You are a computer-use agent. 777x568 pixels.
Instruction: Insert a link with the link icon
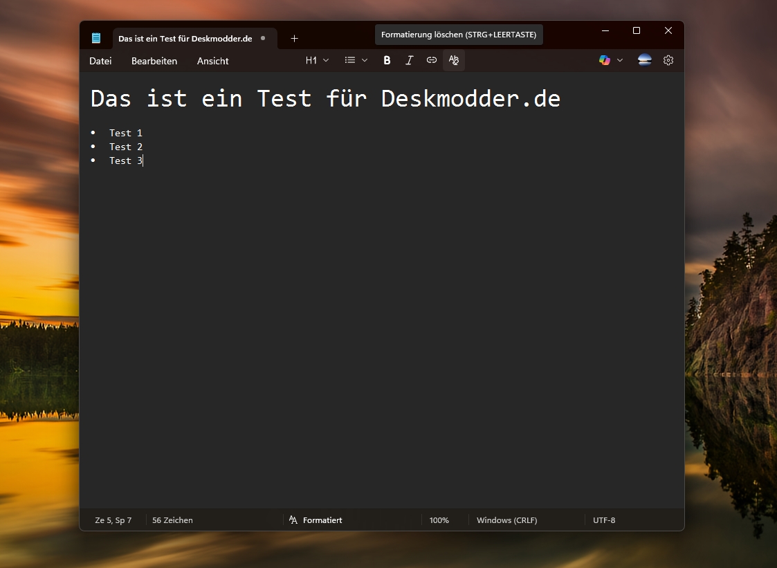[x=432, y=60]
